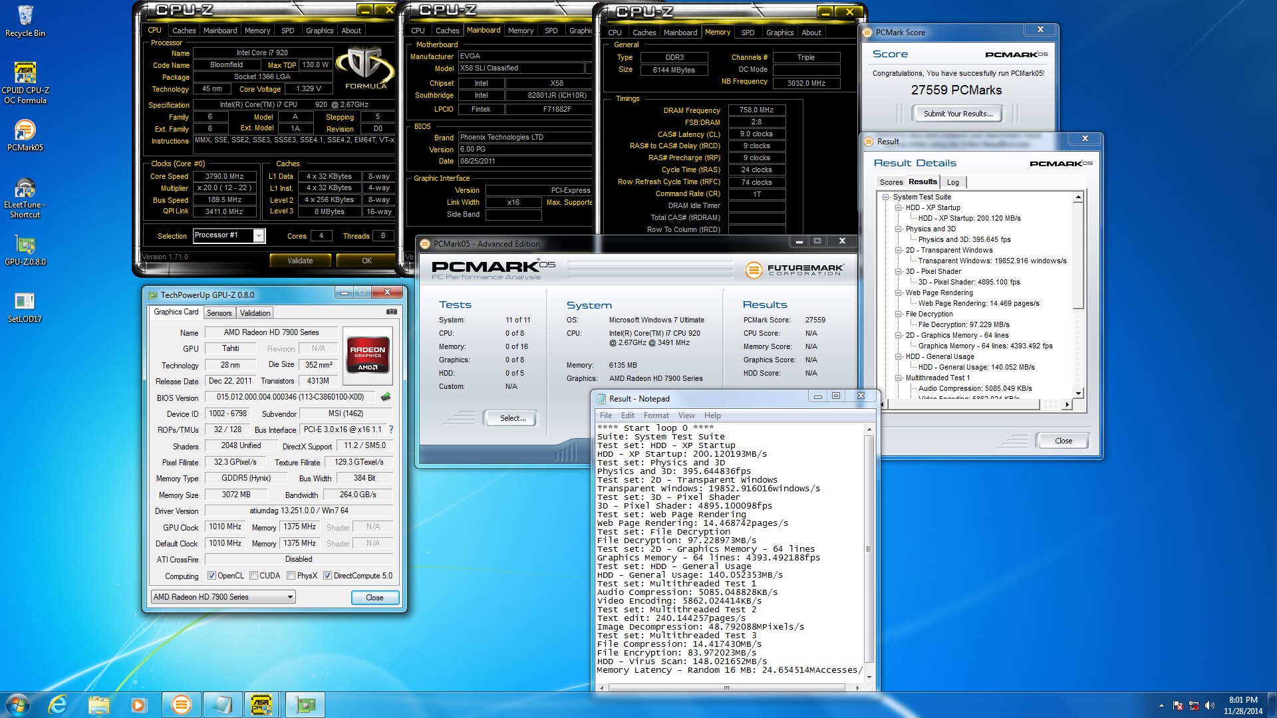Click the BIOS version save icon in GPU-Z
The height and width of the screenshot is (718, 1277).
[x=386, y=397]
